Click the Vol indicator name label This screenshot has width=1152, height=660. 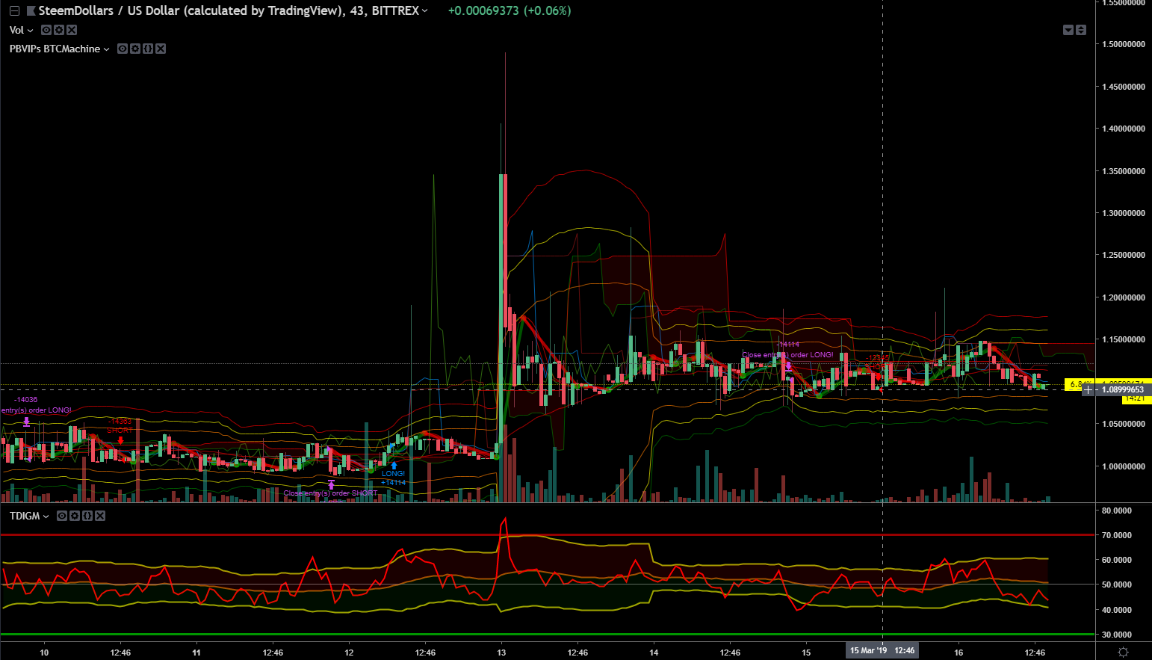click(x=16, y=30)
